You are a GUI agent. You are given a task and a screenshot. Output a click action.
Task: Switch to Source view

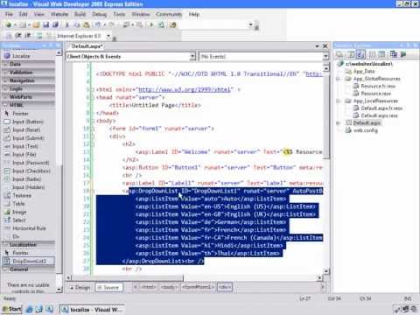[108, 288]
